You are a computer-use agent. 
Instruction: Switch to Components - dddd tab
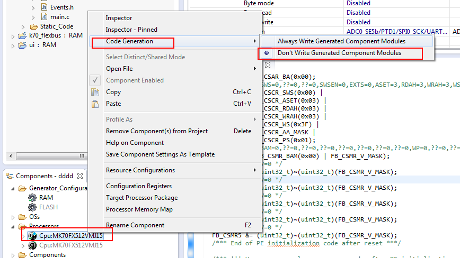(45, 176)
